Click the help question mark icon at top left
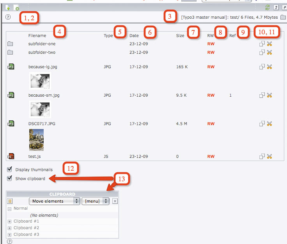This screenshot has width=287, height=244. [x=8, y=17]
